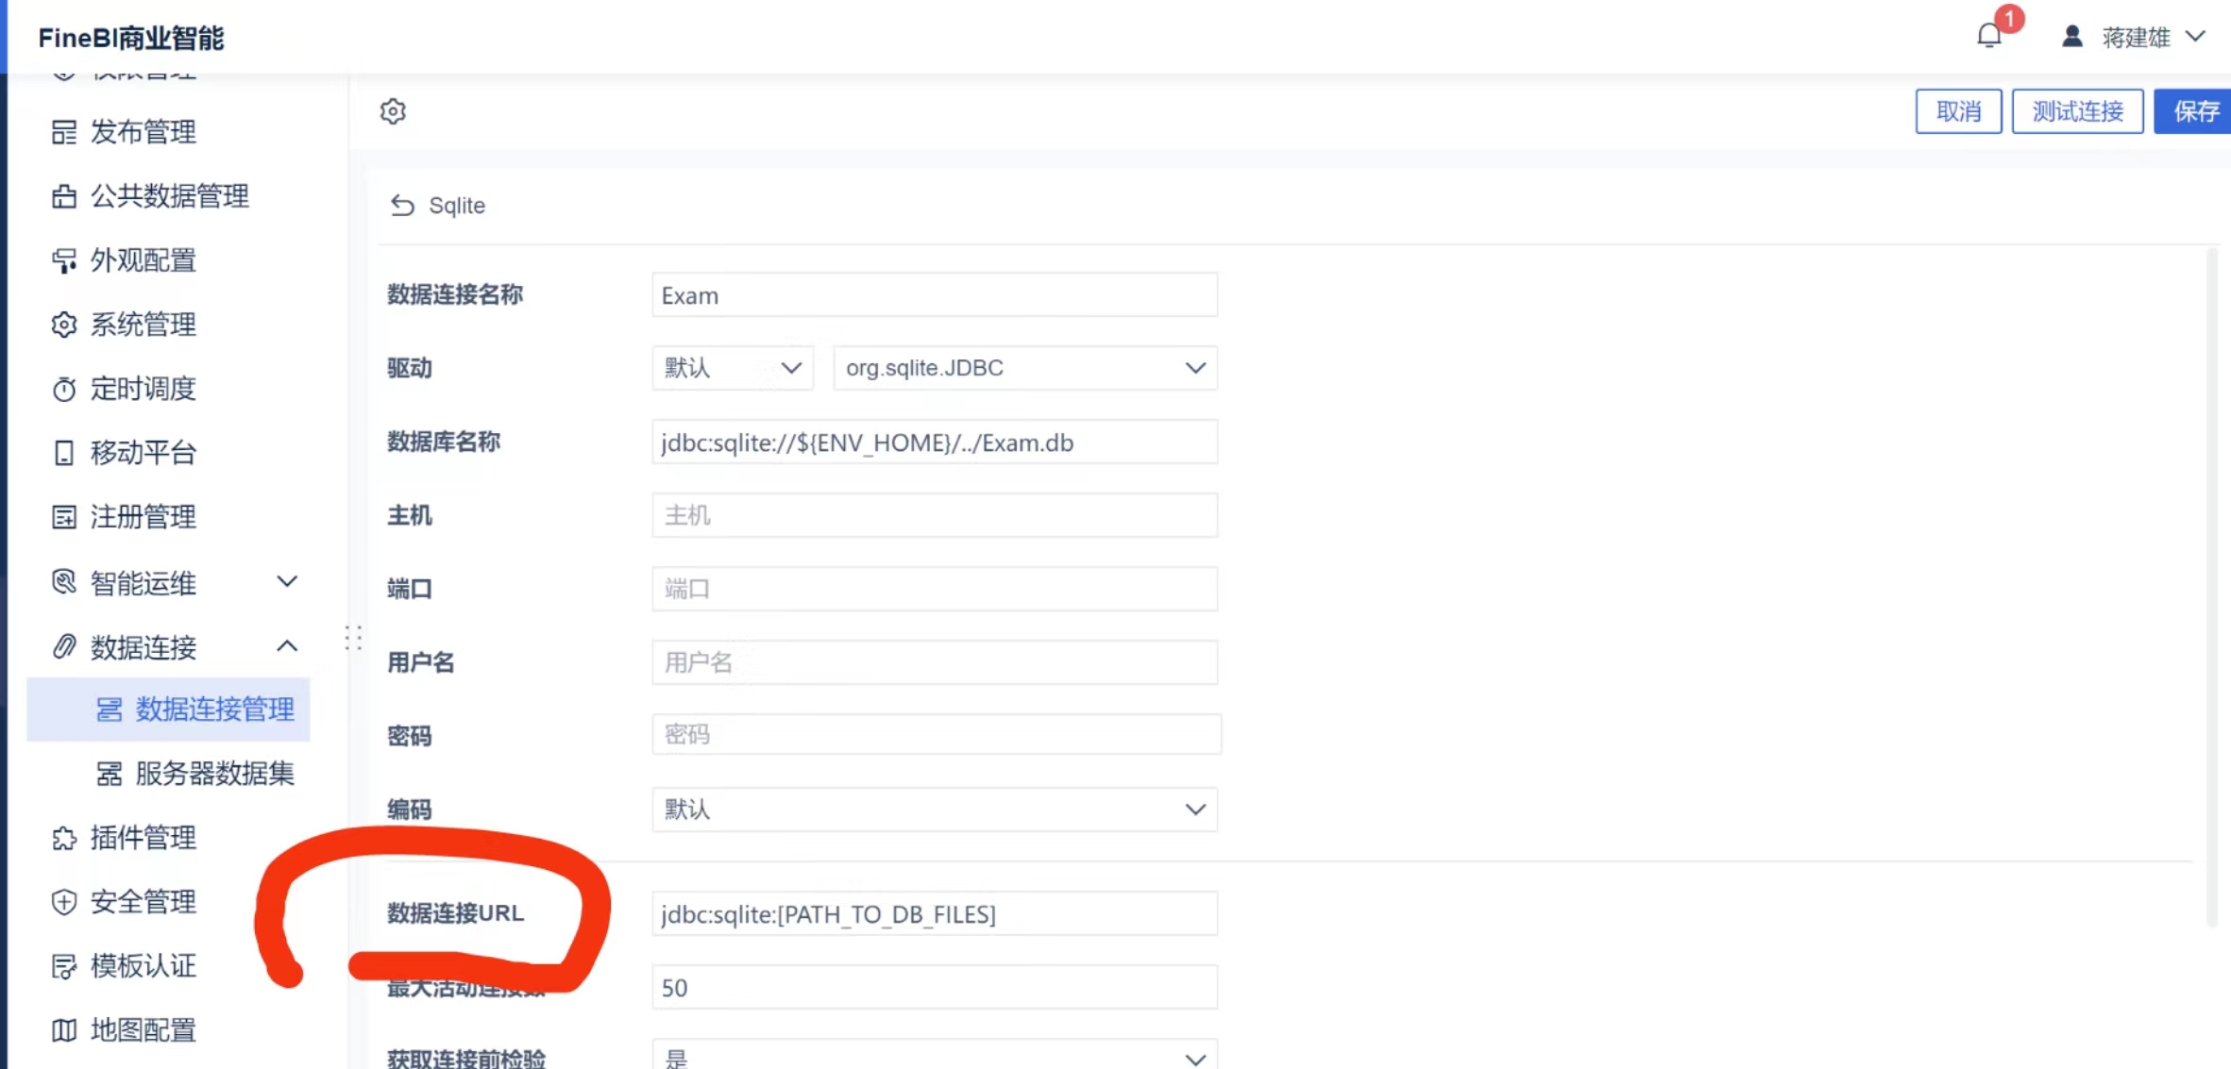This screenshot has width=2231, height=1069.
Task: Click the 地图配置 map icon
Action: [64, 1030]
